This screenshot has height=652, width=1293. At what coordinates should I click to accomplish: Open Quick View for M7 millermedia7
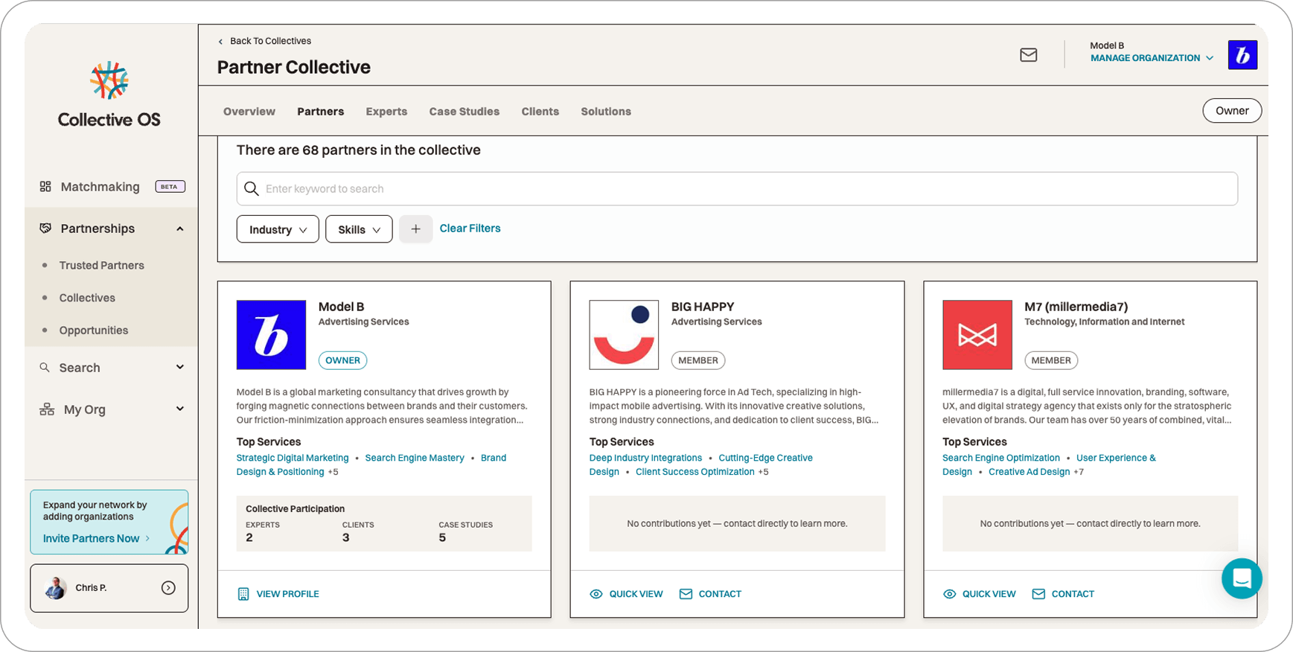click(x=979, y=594)
